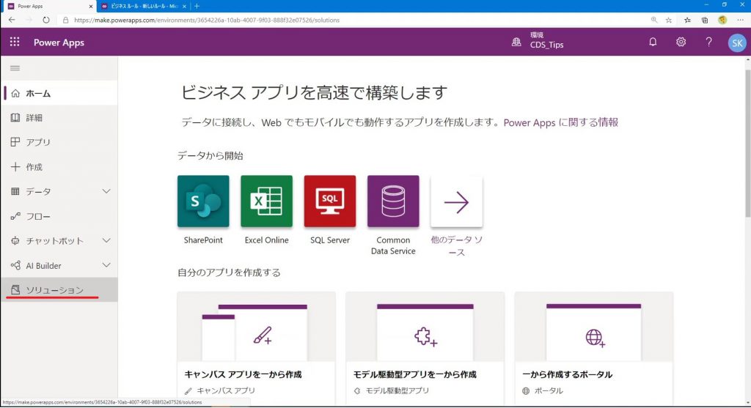Close the ビジネス ルール browser tab
The width and height of the screenshot is (751, 408).
184,6
